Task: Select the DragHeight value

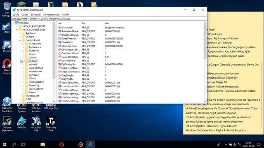Action: [67, 75]
